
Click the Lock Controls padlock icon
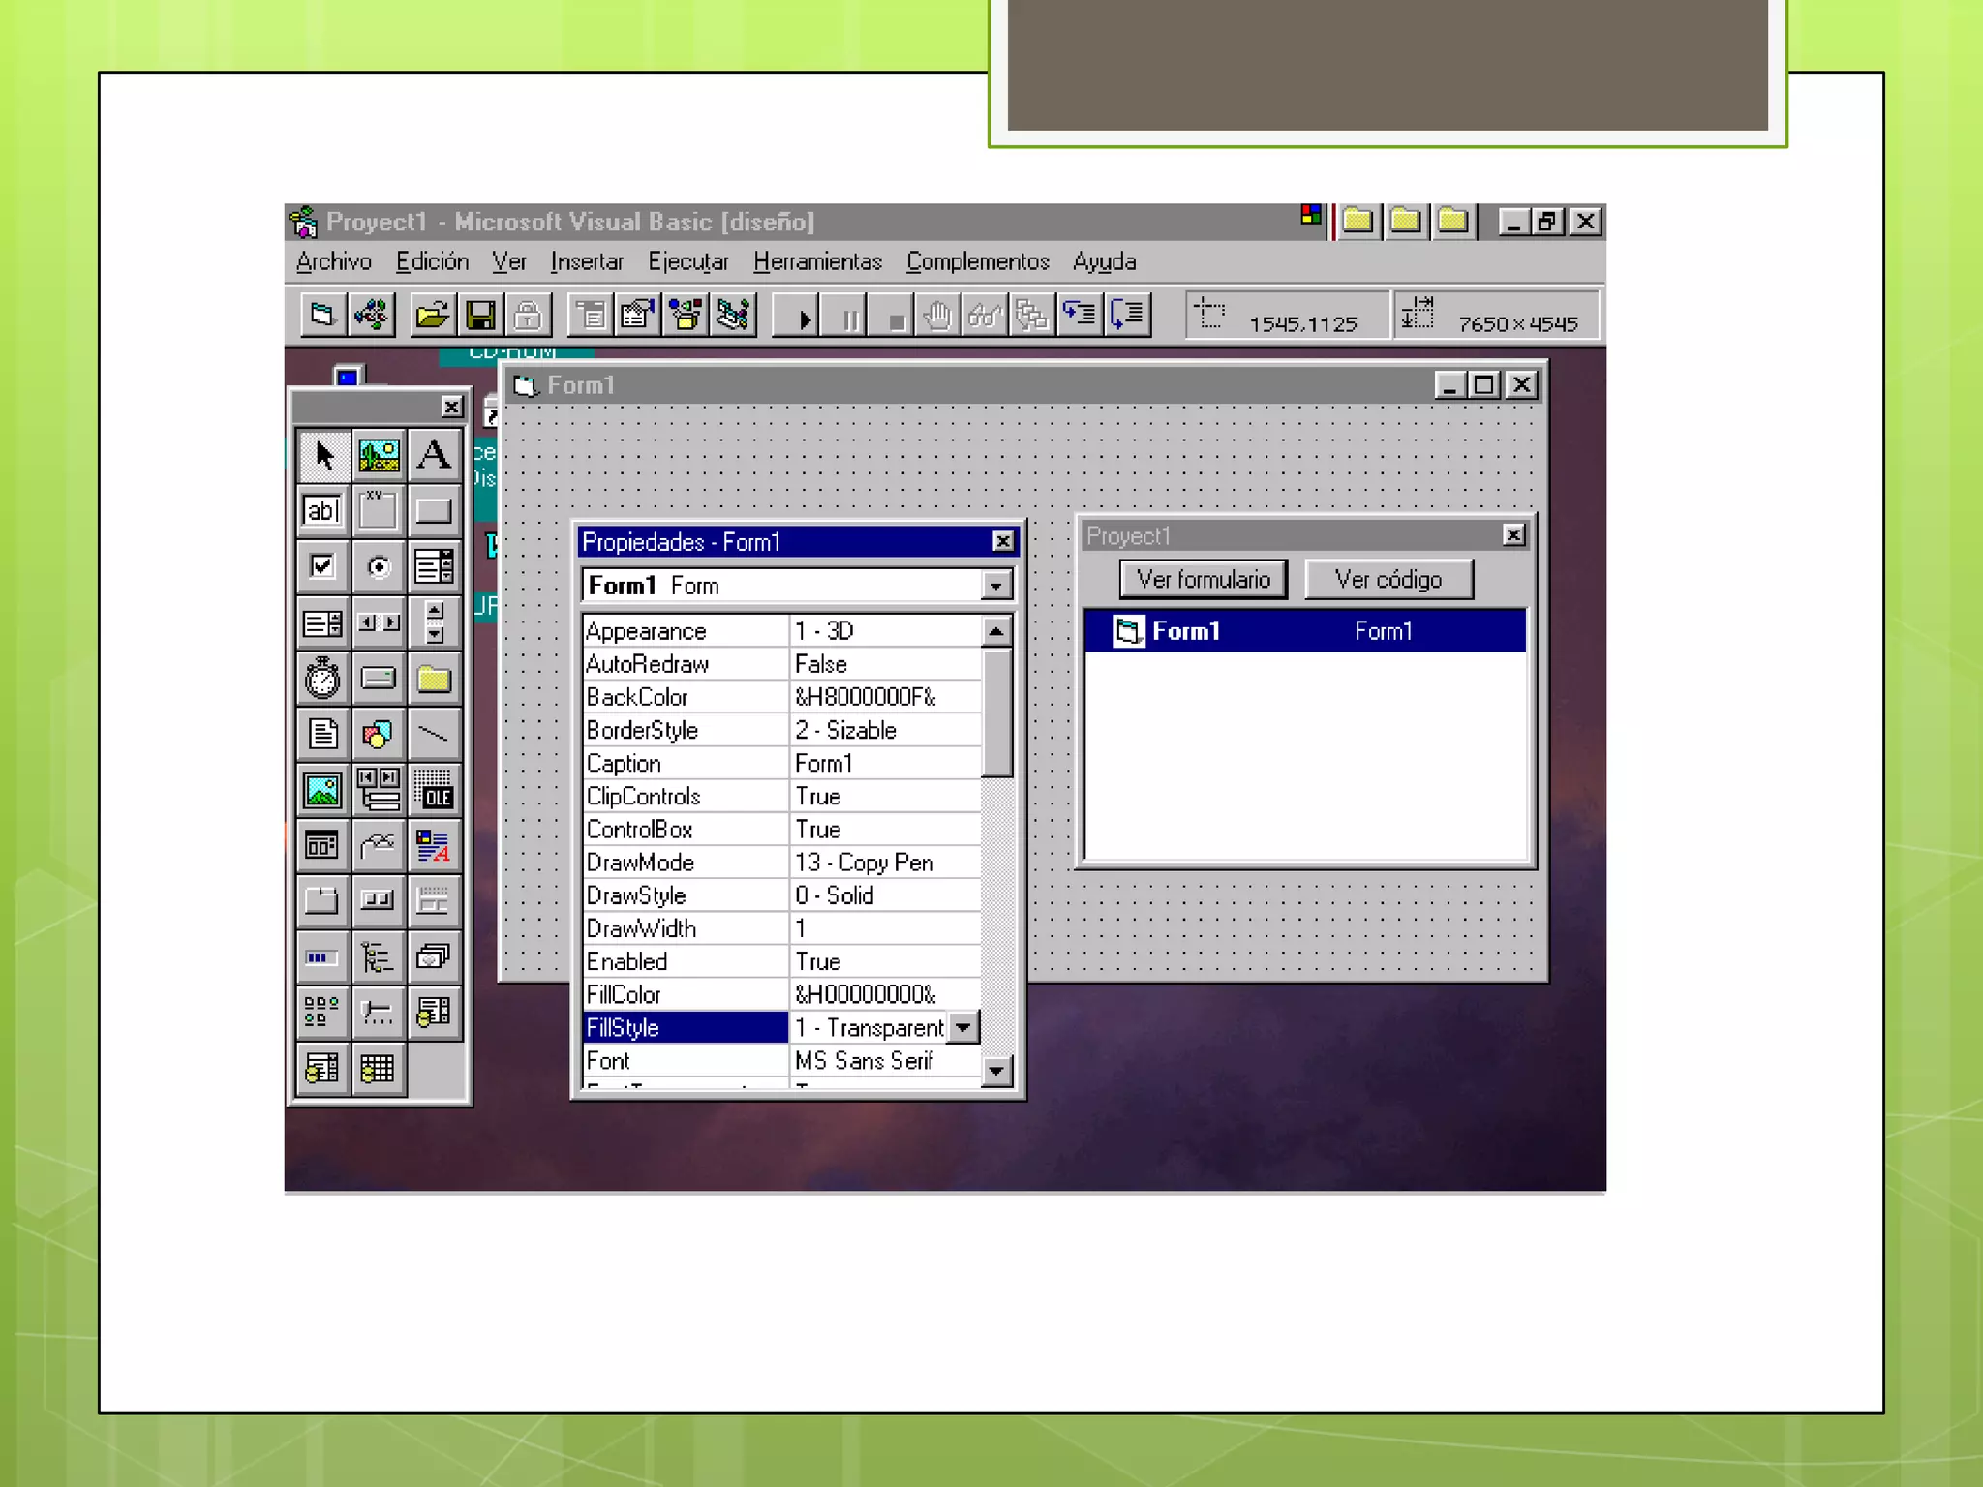point(528,316)
